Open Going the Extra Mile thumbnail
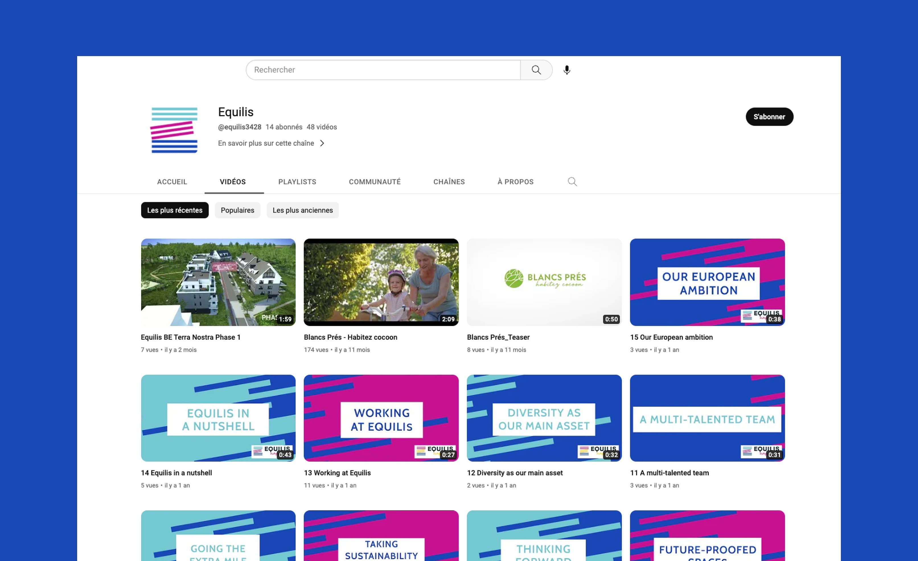Screen dimensions: 918x561 click(x=218, y=536)
